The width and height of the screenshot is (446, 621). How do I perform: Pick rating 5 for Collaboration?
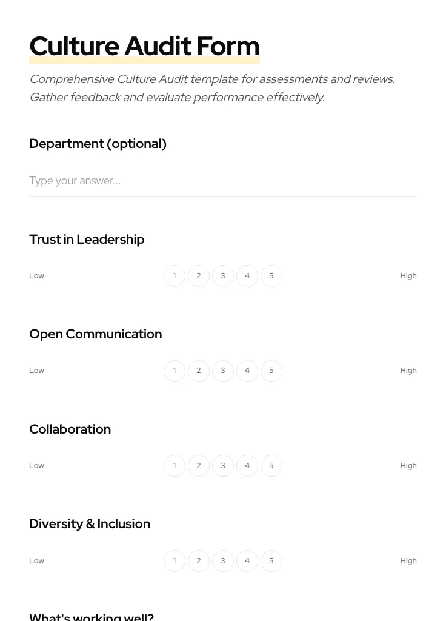[x=271, y=466]
